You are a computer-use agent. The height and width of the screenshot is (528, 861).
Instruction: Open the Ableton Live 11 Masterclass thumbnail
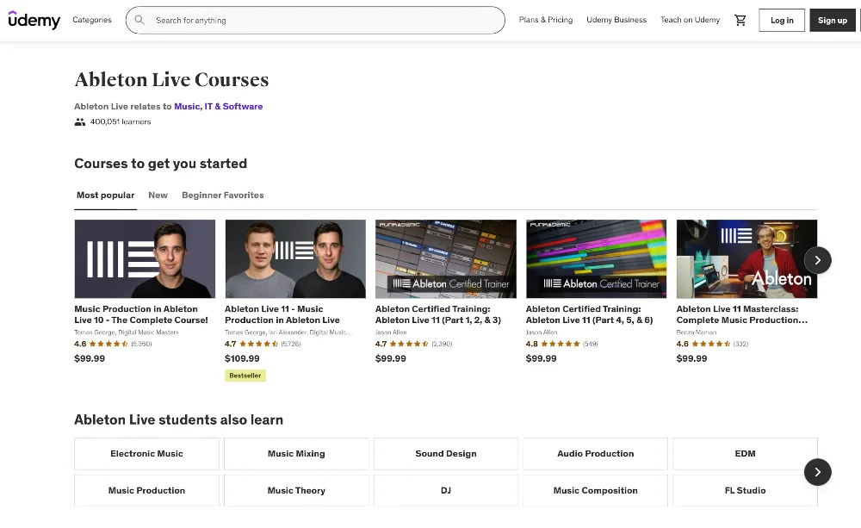[746, 258]
